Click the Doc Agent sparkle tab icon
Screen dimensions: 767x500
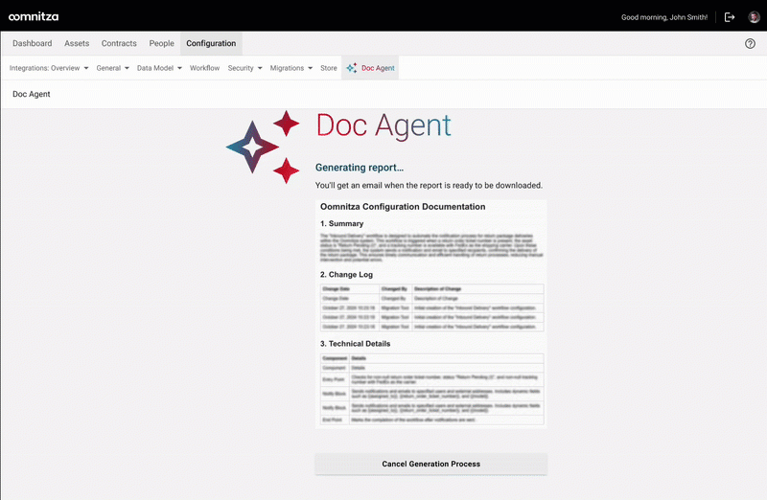pos(351,68)
